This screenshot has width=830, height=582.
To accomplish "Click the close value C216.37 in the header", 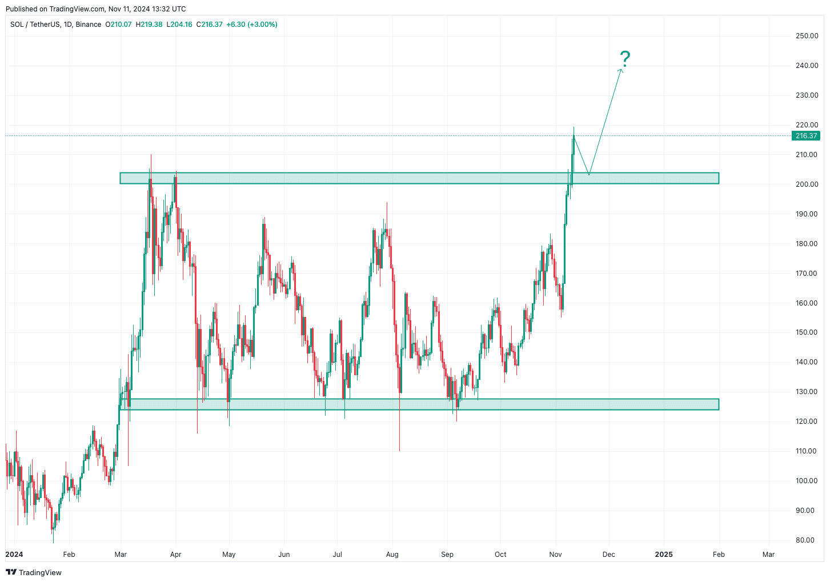I will (x=209, y=25).
